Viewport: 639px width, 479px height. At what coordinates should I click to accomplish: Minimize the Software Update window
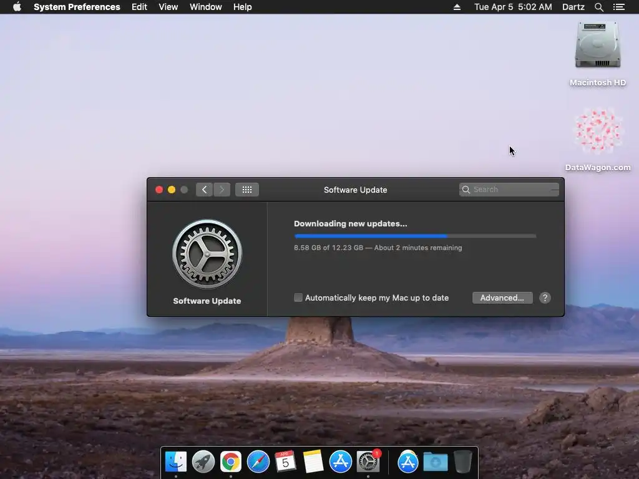[172, 190]
